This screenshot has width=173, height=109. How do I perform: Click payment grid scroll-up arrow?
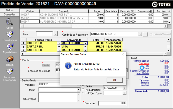click(x=169, y=40)
